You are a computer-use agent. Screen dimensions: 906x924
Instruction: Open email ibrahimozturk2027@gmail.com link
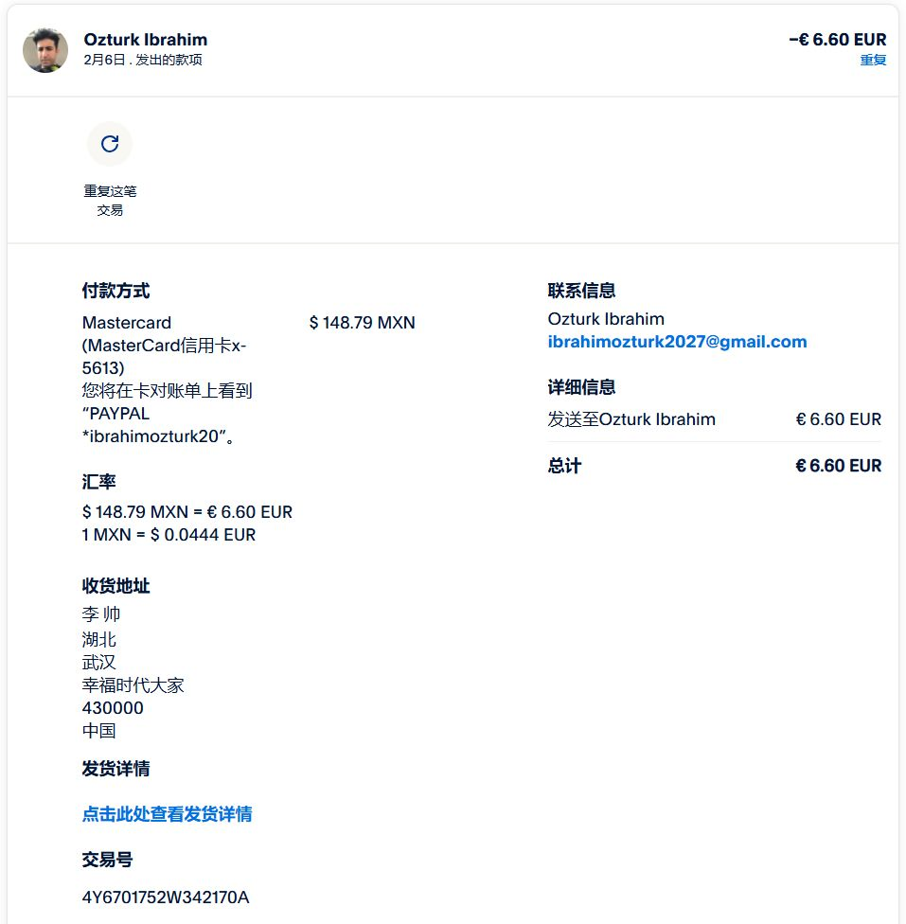677,342
